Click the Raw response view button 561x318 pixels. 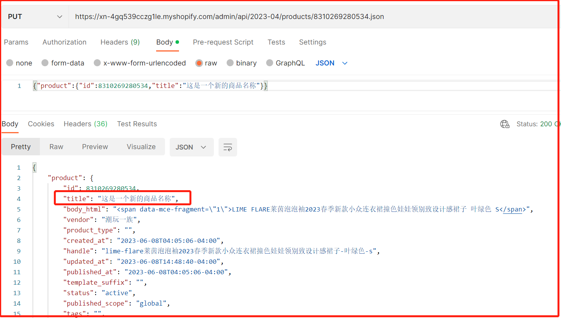[56, 147]
